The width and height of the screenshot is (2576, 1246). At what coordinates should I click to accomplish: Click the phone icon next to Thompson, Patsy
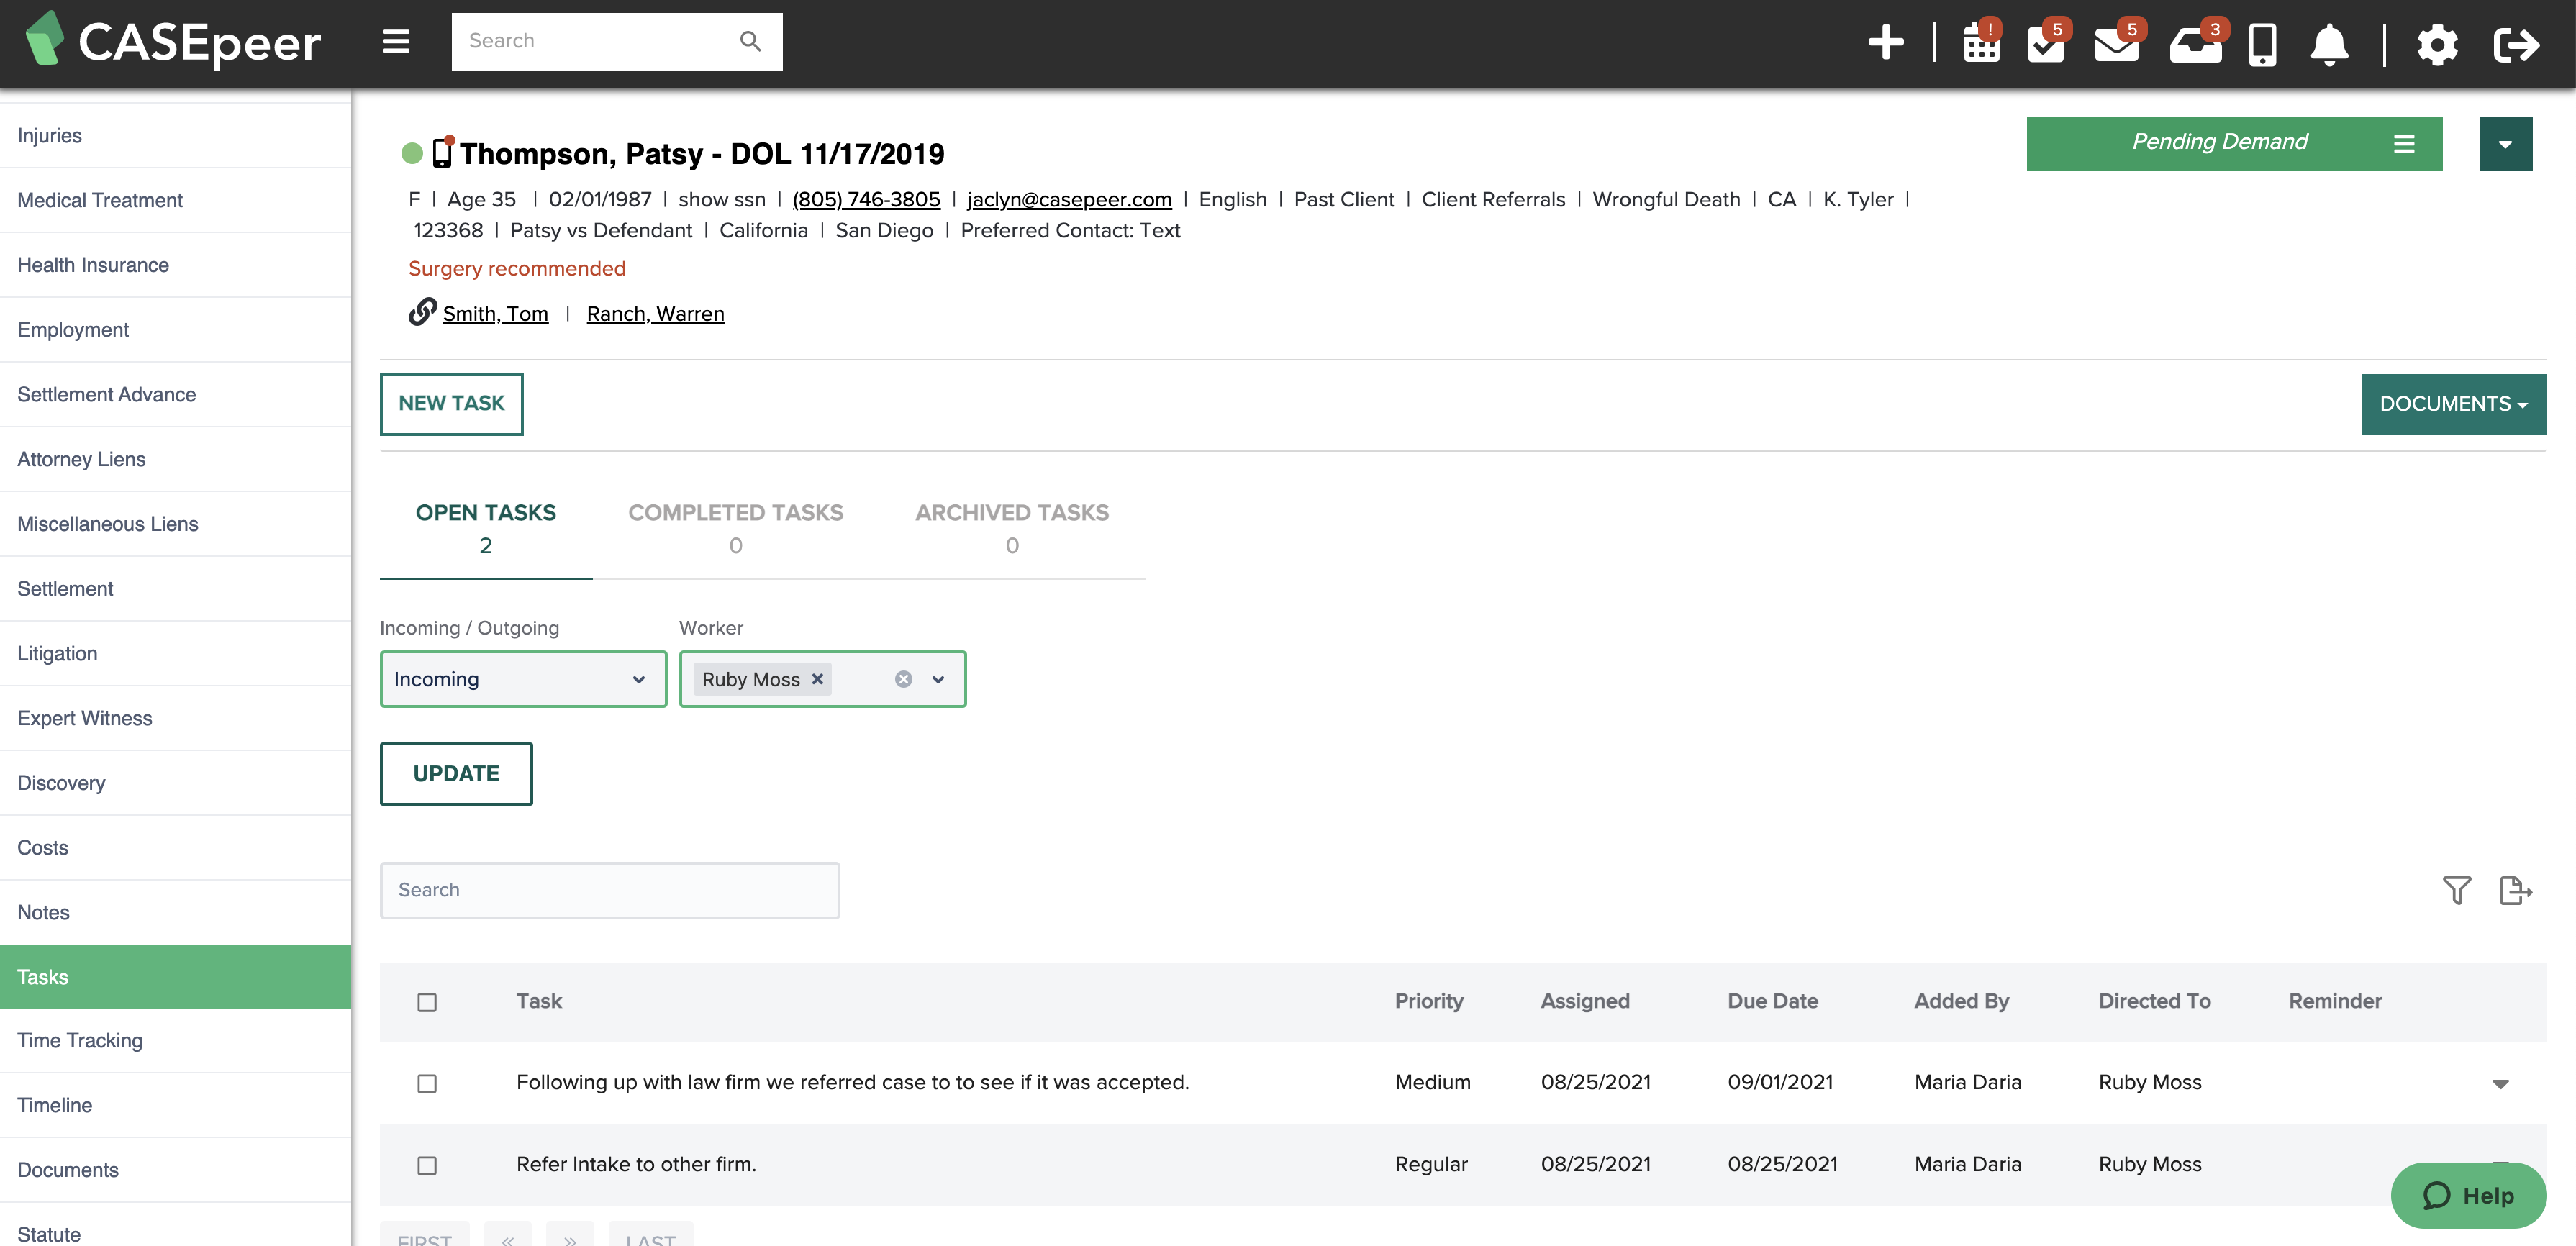[x=442, y=152]
